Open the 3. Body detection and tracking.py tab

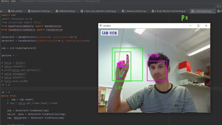(170, 11)
